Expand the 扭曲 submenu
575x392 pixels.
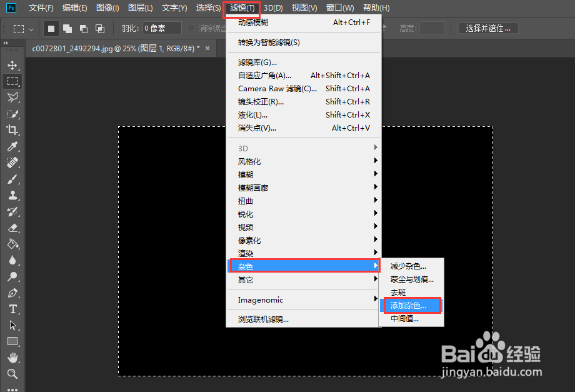click(x=304, y=201)
